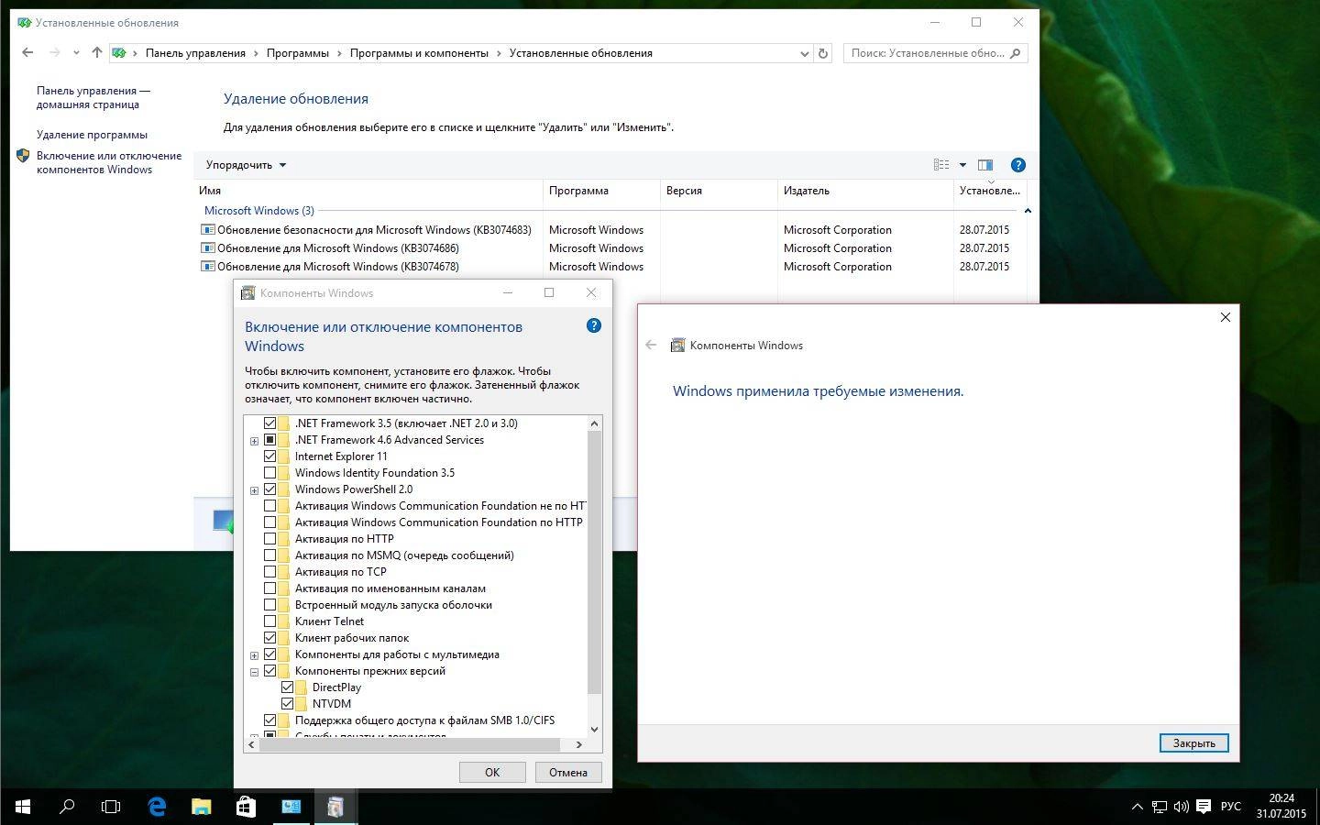1320x825 pixels.
Task: Open volume tray icon
Action: (x=1181, y=807)
